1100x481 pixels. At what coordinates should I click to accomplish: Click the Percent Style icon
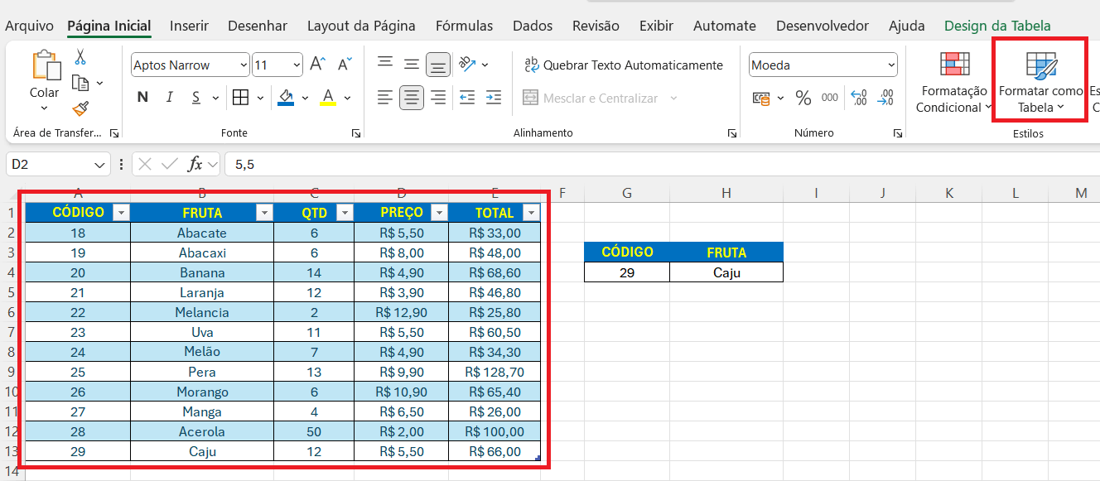click(803, 98)
